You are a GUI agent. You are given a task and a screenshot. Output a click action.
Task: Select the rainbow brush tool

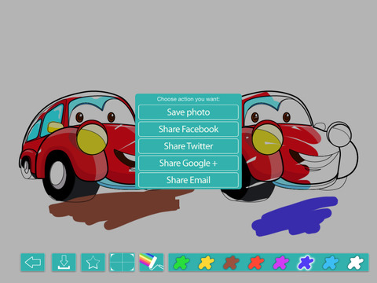pos(152,262)
